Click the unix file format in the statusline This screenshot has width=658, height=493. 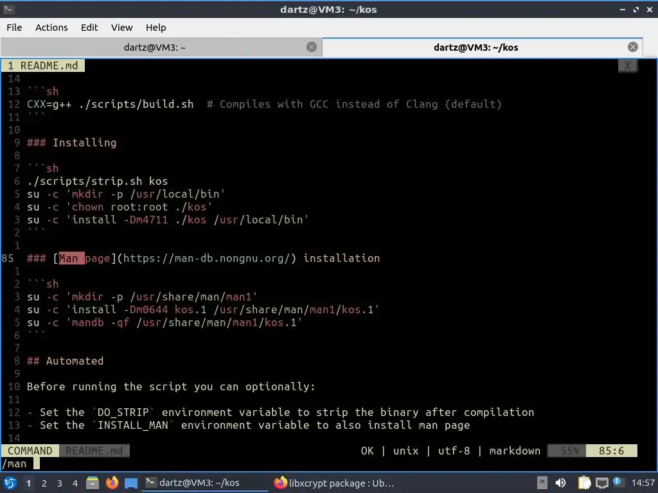(x=406, y=451)
